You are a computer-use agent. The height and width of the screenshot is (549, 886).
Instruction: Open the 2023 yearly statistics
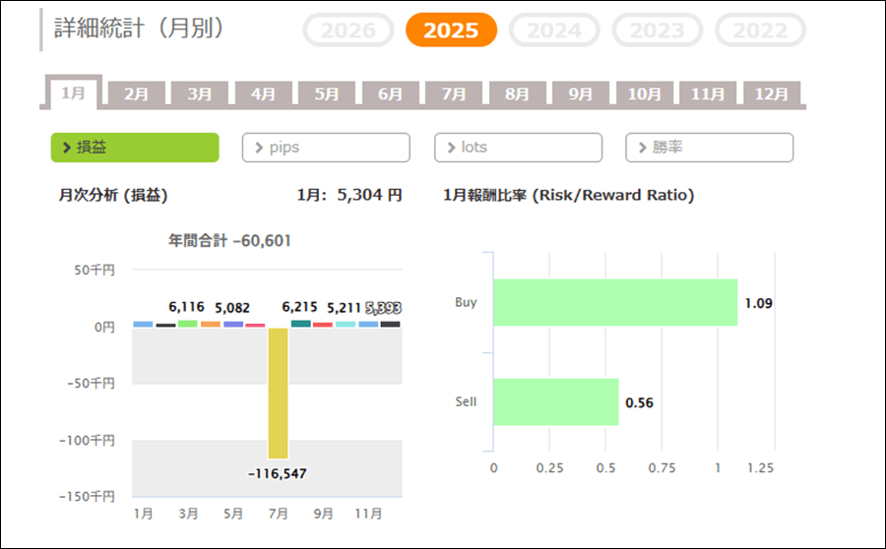coord(657,30)
